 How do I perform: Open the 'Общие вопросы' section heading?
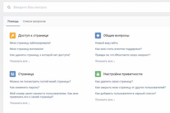116,35
